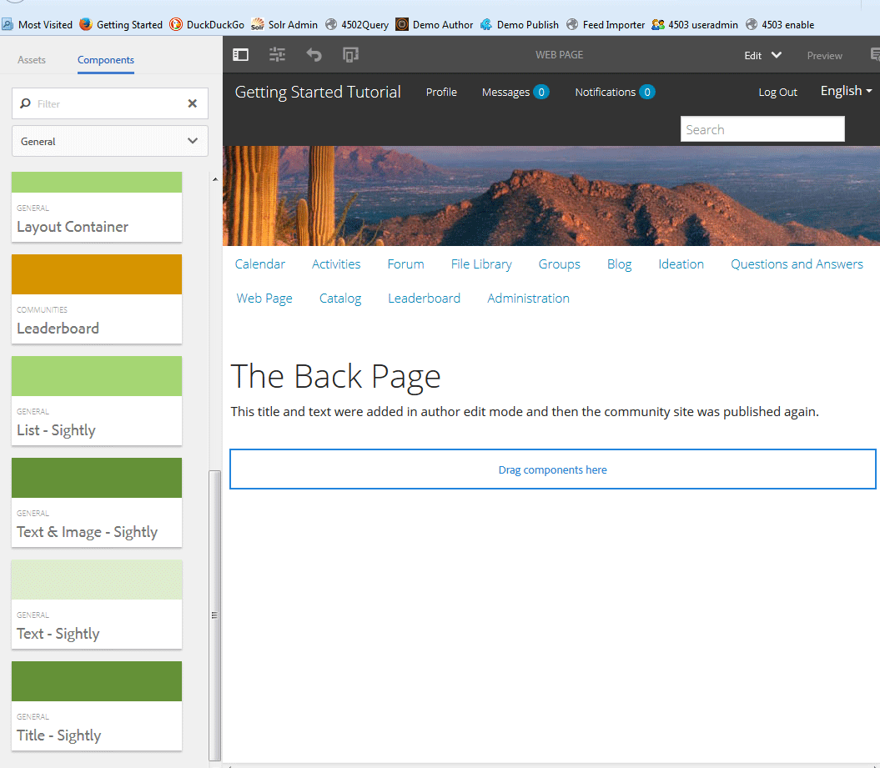This screenshot has height=768, width=880.
Task: Open the Questions and Answers link
Action: pyautogui.click(x=797, y=264)
